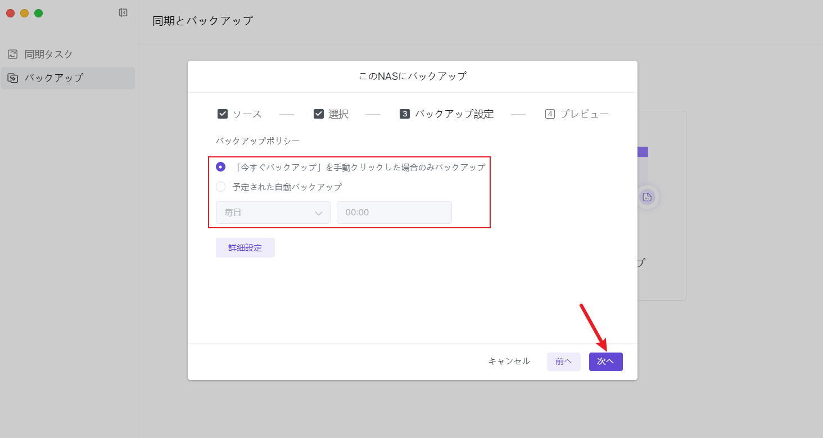
Task: Enable 予定された自動バックアップ radio option
Action: 221,187
